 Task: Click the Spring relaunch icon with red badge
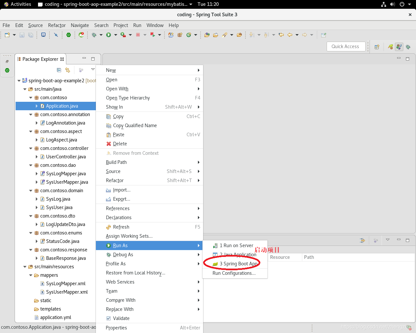click(81, 35)
